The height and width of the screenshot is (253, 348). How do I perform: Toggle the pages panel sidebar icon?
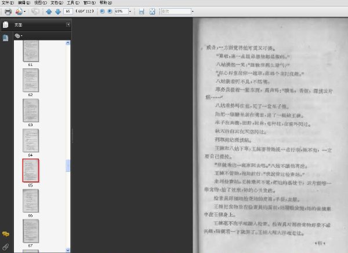(6, 24)
